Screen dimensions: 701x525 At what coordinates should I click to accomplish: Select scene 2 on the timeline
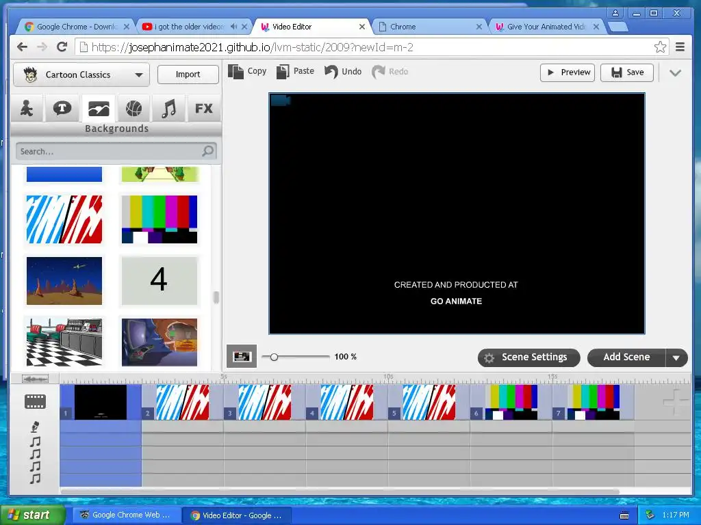[x=182, y=402]
